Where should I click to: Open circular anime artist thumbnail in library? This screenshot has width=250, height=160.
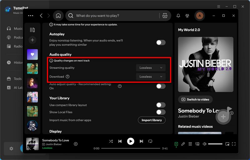click(x=32, y=125)
